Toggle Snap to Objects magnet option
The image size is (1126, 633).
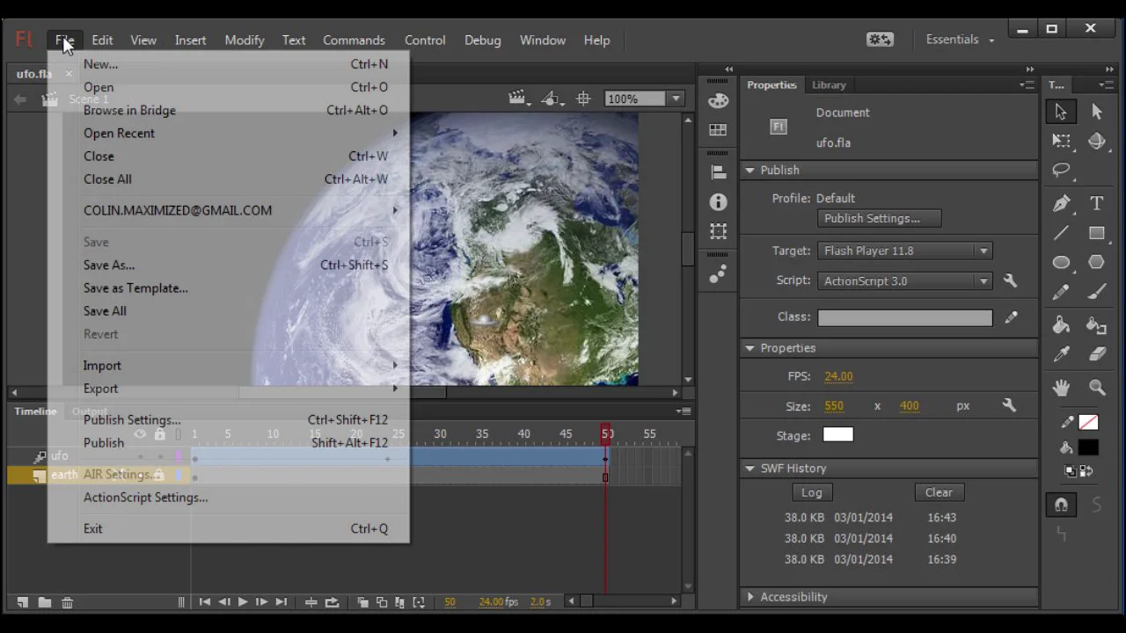[x=1061, y=505]
